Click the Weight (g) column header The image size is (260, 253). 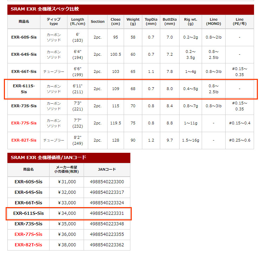[x=133, y=21]
